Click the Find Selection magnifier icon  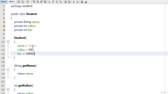tap(34, 2)
